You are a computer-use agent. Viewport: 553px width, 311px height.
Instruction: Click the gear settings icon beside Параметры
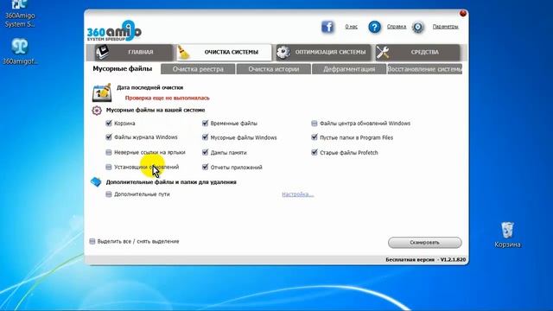(x=418, y=27)
